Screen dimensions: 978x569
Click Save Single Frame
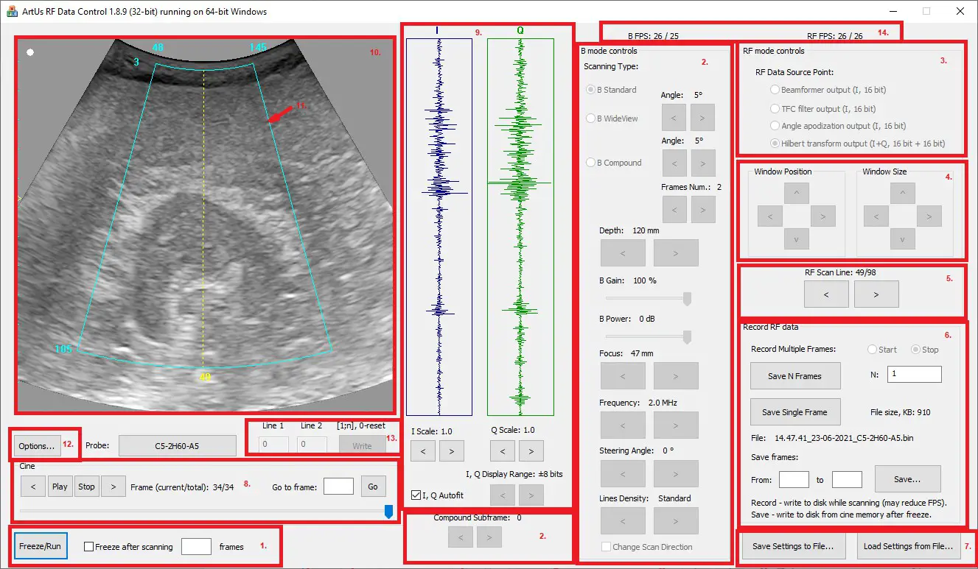click(795, 411)
